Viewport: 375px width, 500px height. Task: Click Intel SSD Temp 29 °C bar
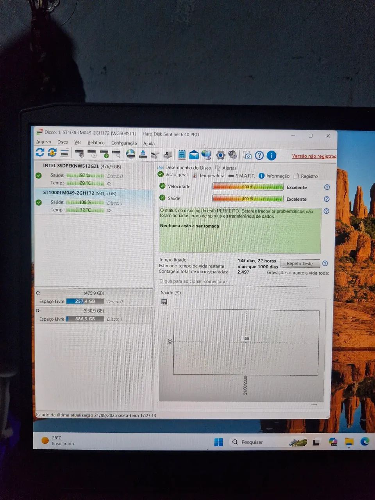click(85, 183)
